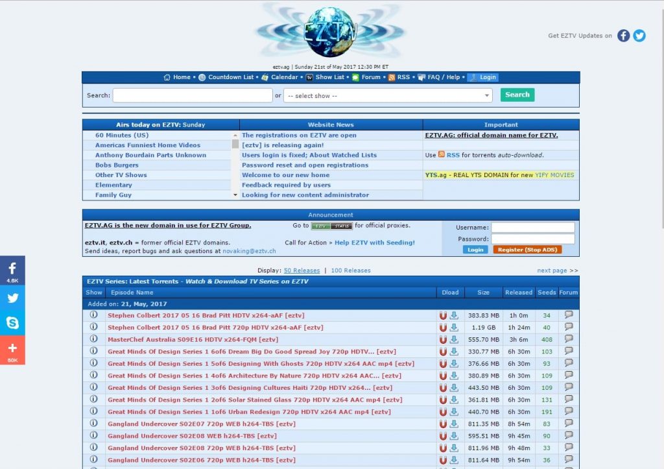Click the green Search button
Viewport: 664px width, 469px height.
[517, 95]
